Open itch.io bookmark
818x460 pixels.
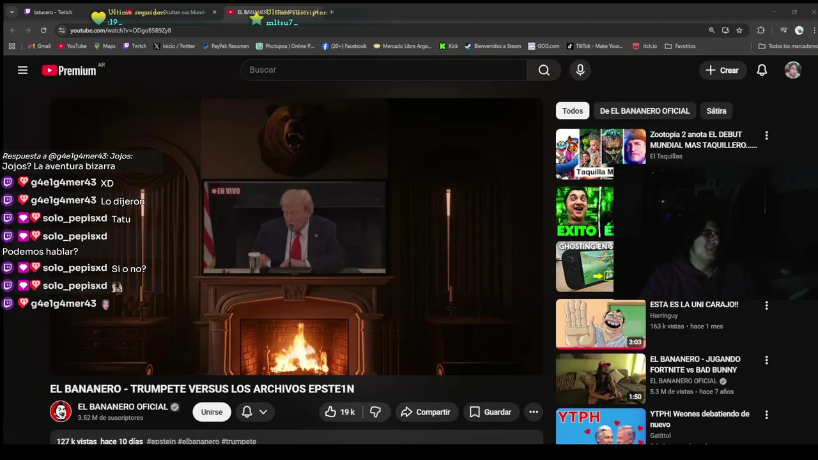pyautogui.click(x=645, y=46)
